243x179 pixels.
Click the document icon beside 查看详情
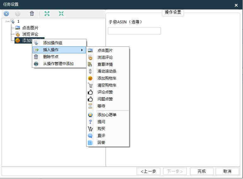tap(90, 64)
